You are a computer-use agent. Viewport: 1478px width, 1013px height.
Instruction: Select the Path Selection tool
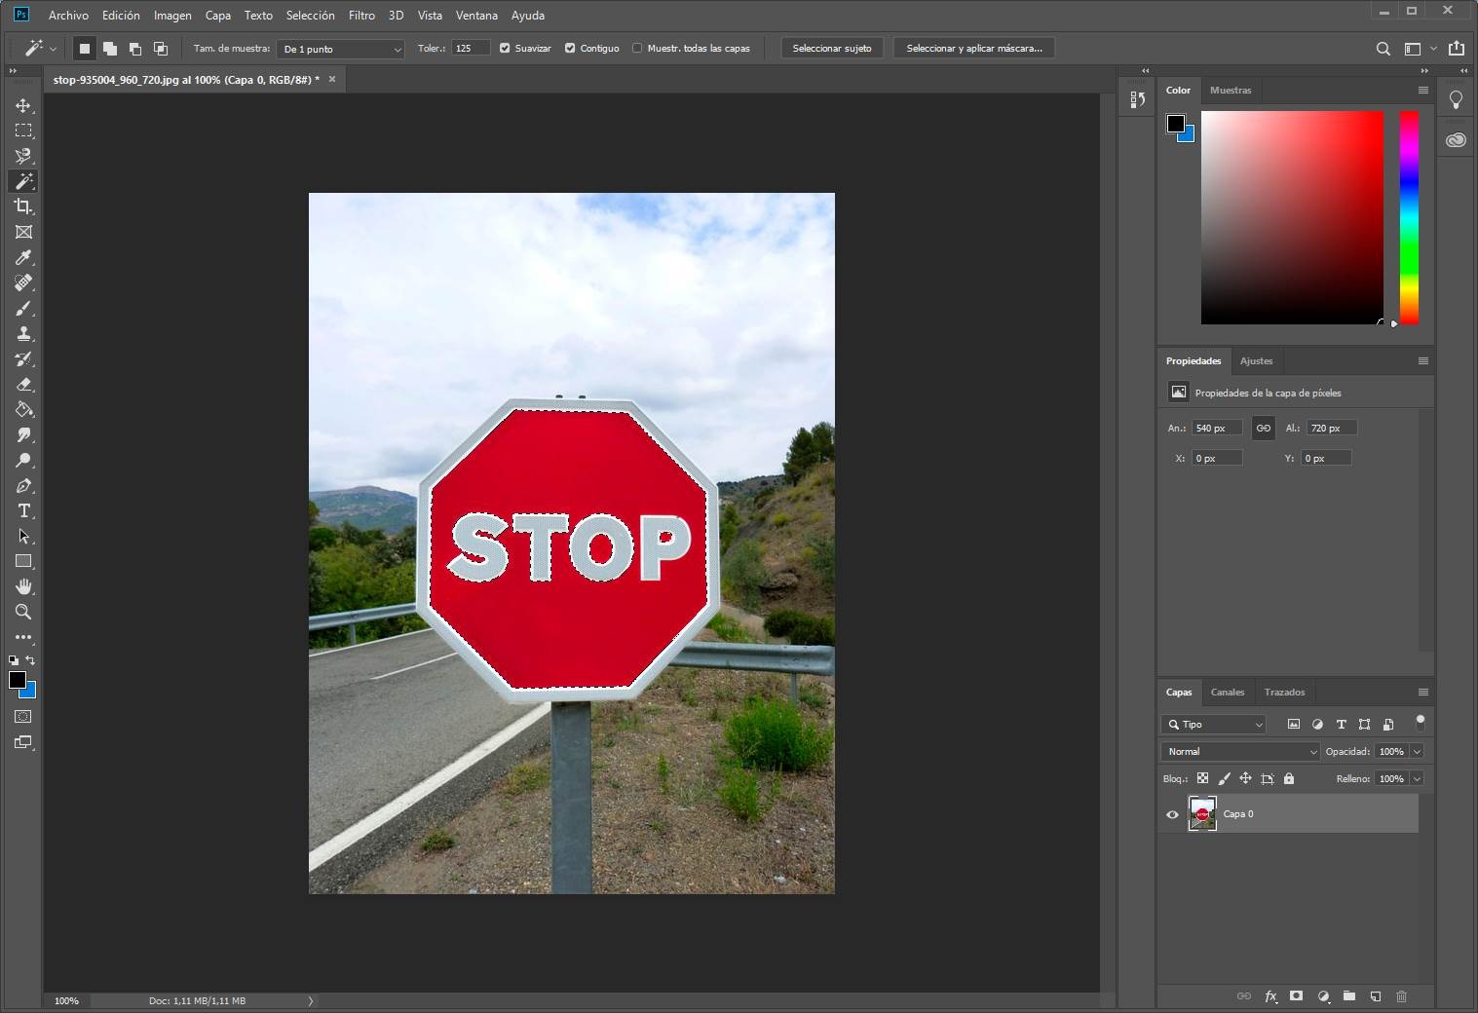23,536
